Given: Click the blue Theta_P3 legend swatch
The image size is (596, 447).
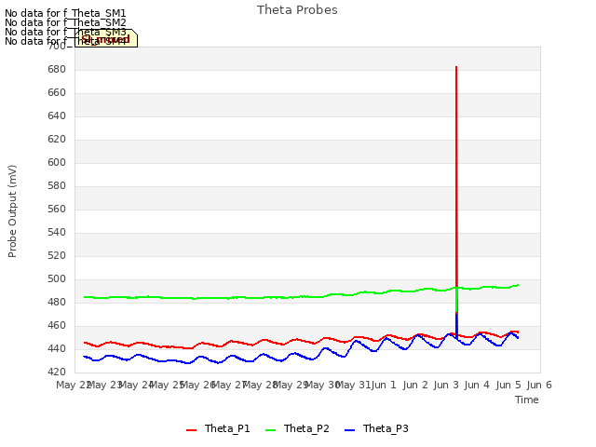Looking at the screenshot, I should 349,430.
